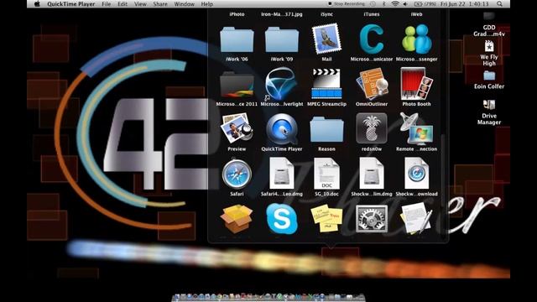
Task: Click the iWeb label
Action: pyautogui.click(x=416, y=14)
